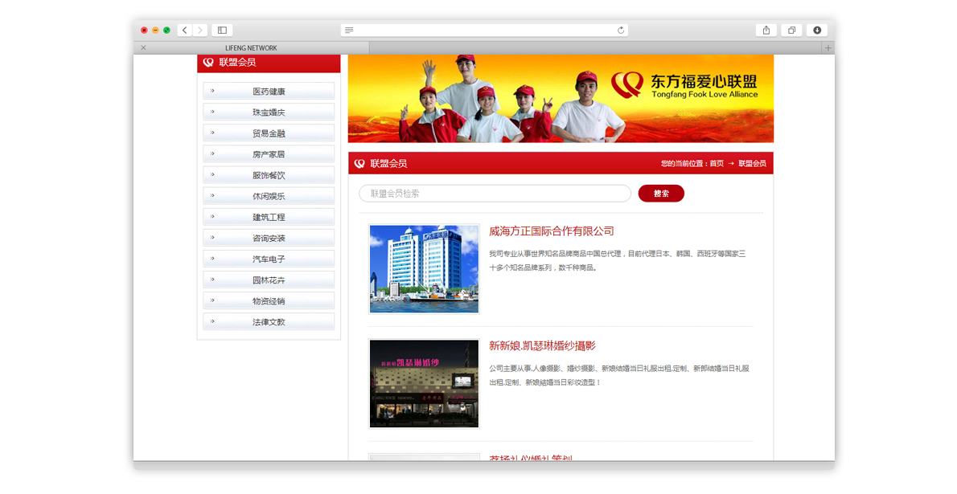This screenshot has width=957, height=494.
Task: Open 新新娘.凯瑟琳婚纱摄影 title link
Action: point(542,345)
